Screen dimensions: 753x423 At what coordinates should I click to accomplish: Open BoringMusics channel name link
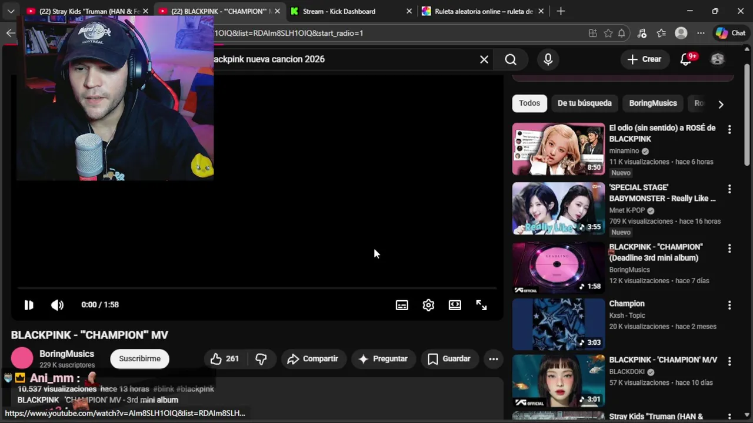(x=66, y=354)
